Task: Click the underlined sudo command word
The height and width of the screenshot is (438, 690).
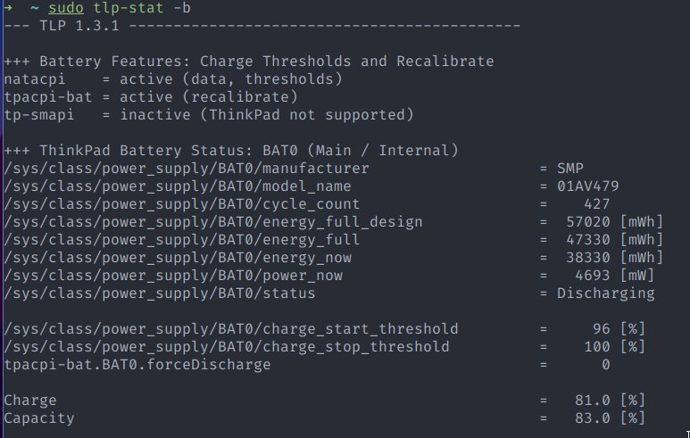Action: (66, 8)
